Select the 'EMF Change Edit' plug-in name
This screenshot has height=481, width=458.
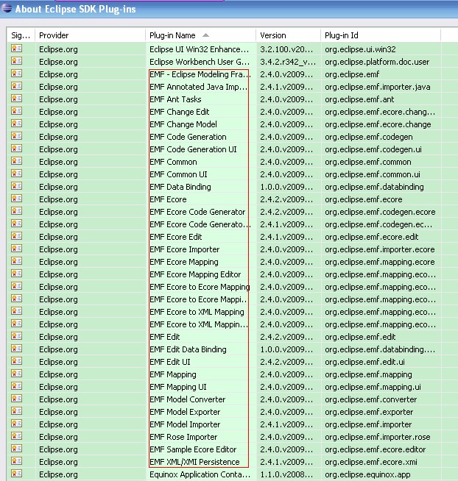[180, 112]
